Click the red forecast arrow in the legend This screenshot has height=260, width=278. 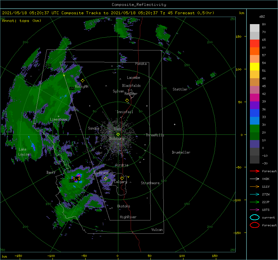click(x=255, y=171)
